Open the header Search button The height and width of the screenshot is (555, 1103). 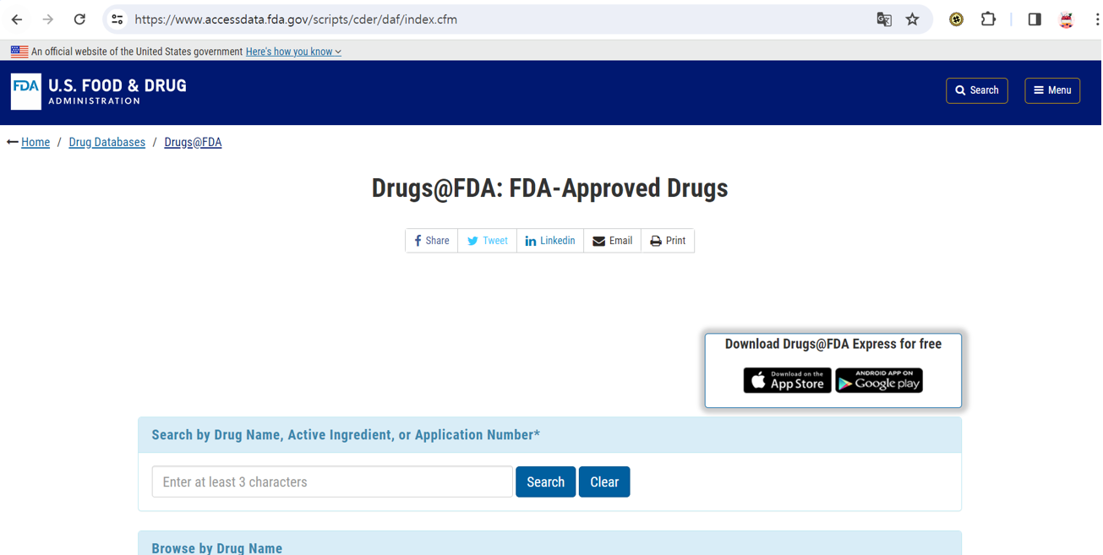click(x=977, y=90)
